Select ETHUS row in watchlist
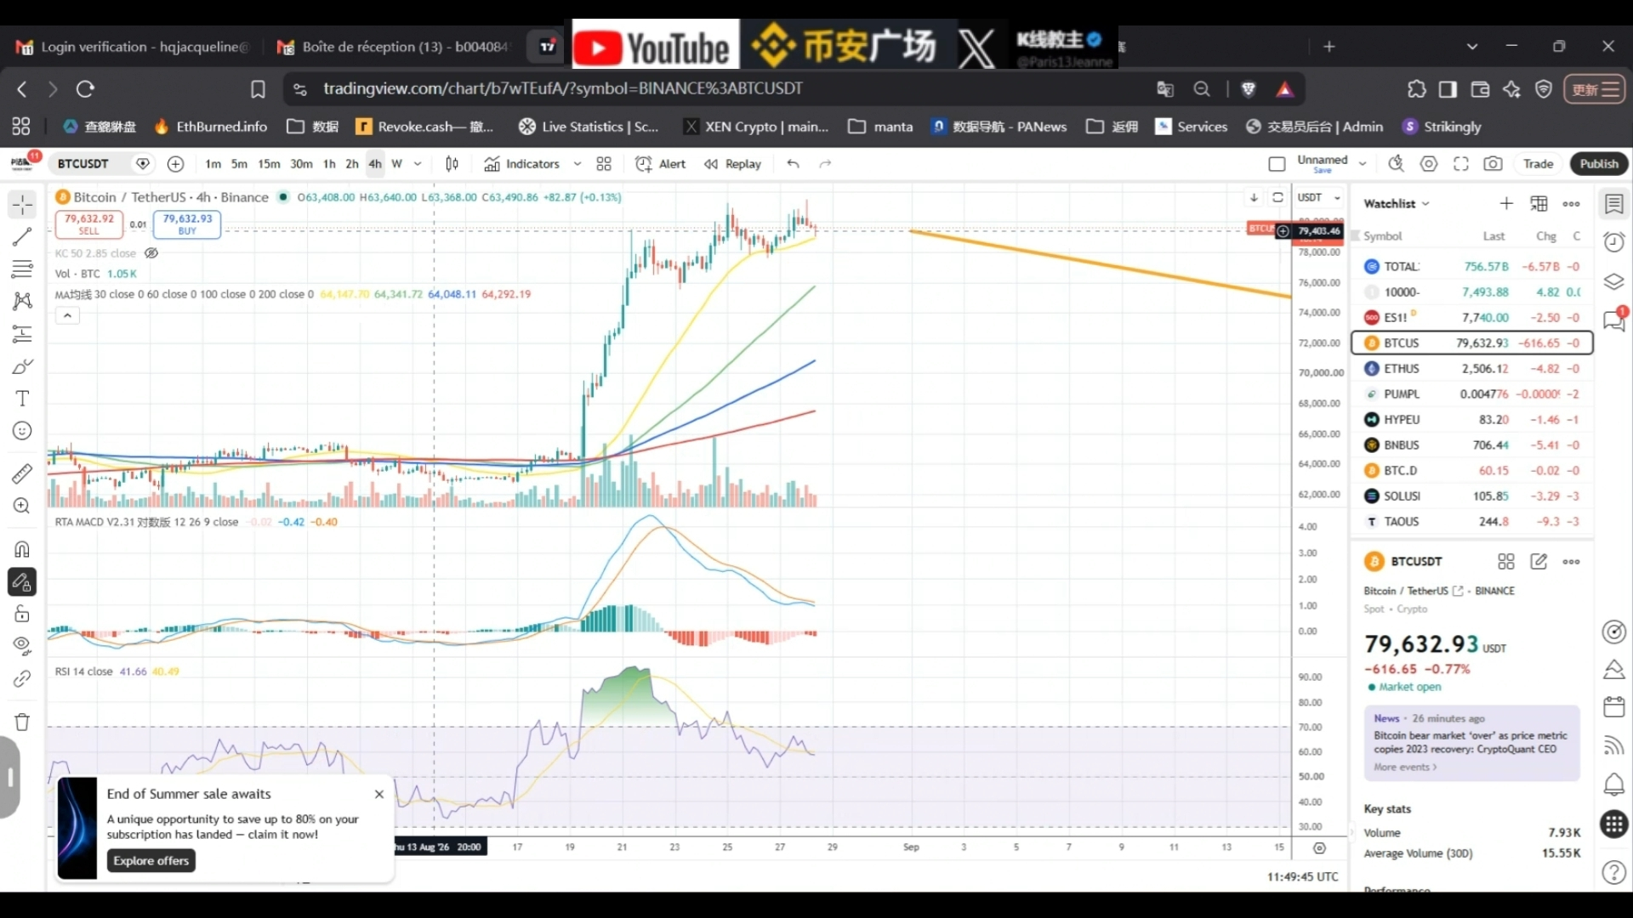This screenshot has width=1633, height=918. click(x=1472, y=369)
